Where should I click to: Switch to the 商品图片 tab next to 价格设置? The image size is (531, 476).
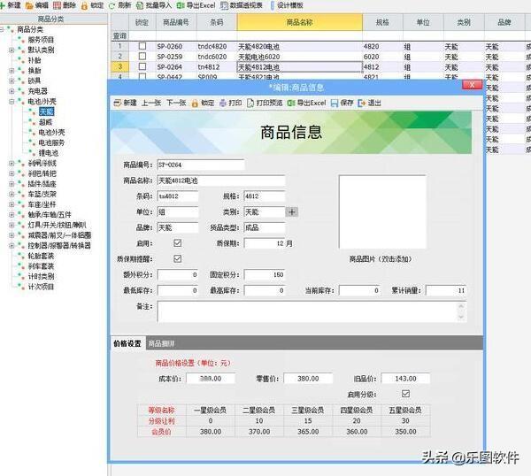(x=162, y=343)
